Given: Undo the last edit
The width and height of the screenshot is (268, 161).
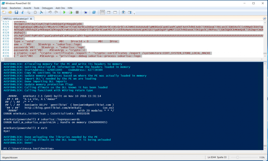Looking at the screenshot, I should (50, 12).
